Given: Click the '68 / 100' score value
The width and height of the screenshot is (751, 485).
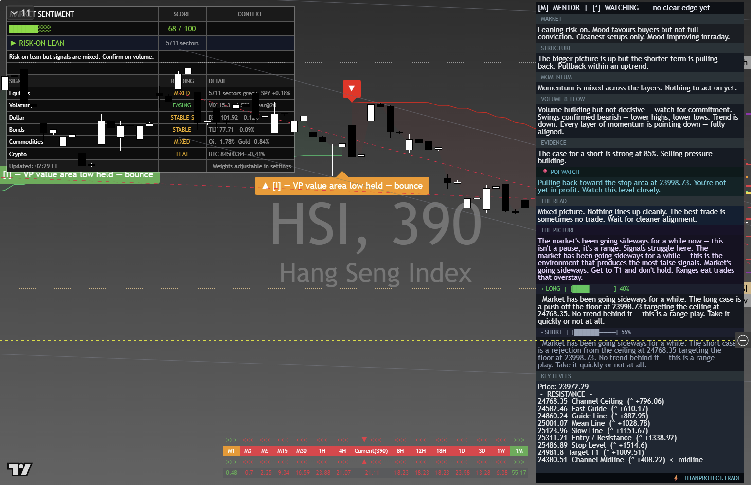Looking at the screenshot, I should [182, 29].
